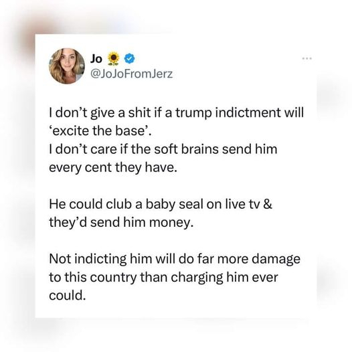The width and height of the screenshot is (352, 352).
Task: Select the text "every cent they have."
Action: point(113,168)
